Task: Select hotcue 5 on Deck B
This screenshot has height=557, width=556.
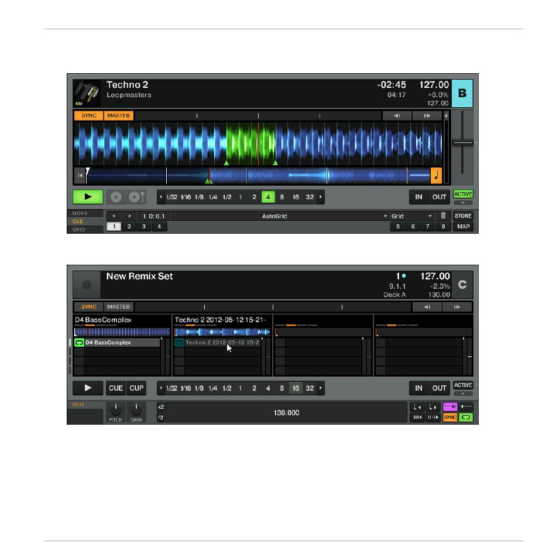Action: coord(397,227)
